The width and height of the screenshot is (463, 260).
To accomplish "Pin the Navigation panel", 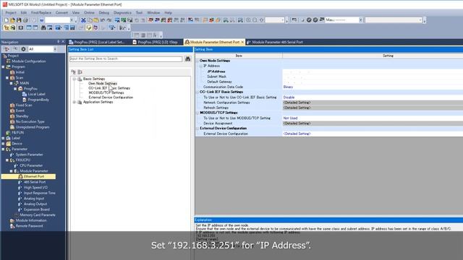I will click(x=58, y=42).
